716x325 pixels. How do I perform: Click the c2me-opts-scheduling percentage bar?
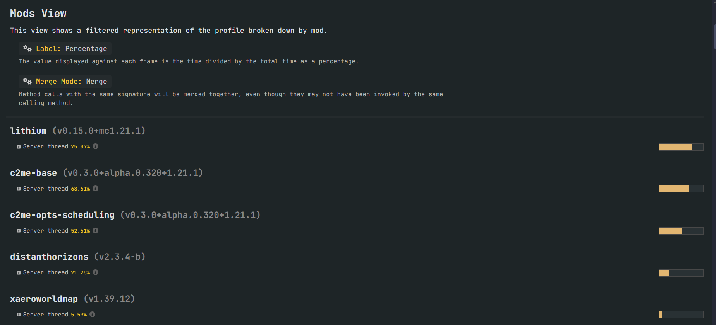pyautogui.click(x=681, y=231)
